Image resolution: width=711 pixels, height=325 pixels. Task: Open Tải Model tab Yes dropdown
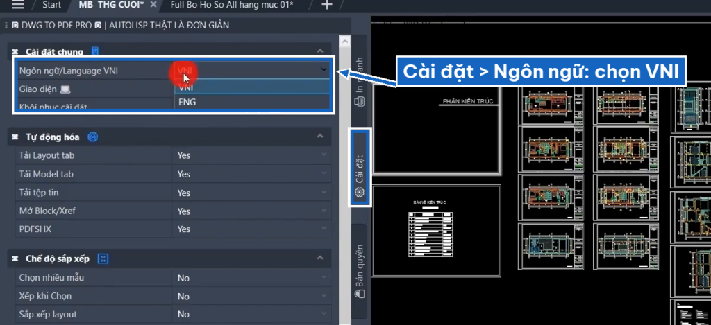(x=251, y=174)
